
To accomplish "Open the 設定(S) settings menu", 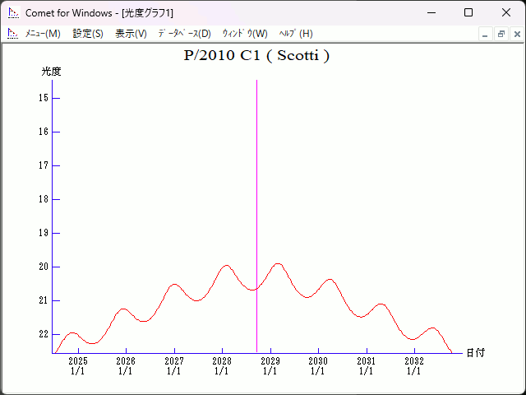I will click(x=88, y=34).
